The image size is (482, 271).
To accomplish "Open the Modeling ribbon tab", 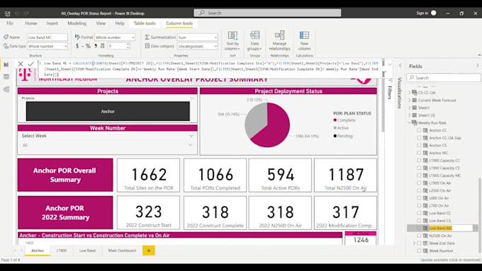I will [x=77, y=23].
